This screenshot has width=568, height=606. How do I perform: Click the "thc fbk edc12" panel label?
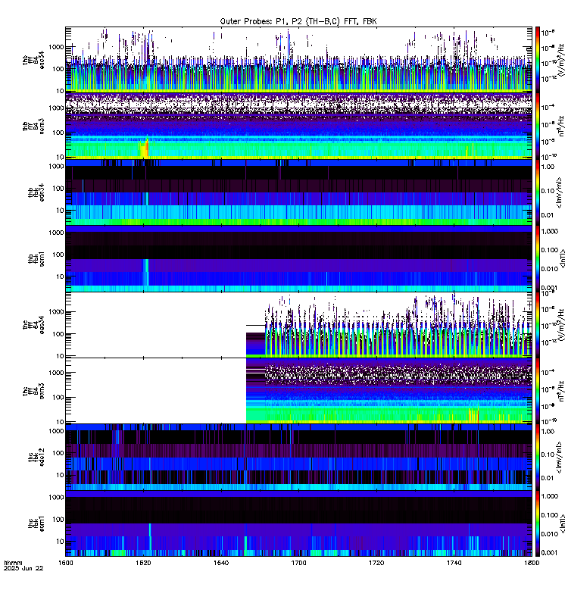[36, 457]
